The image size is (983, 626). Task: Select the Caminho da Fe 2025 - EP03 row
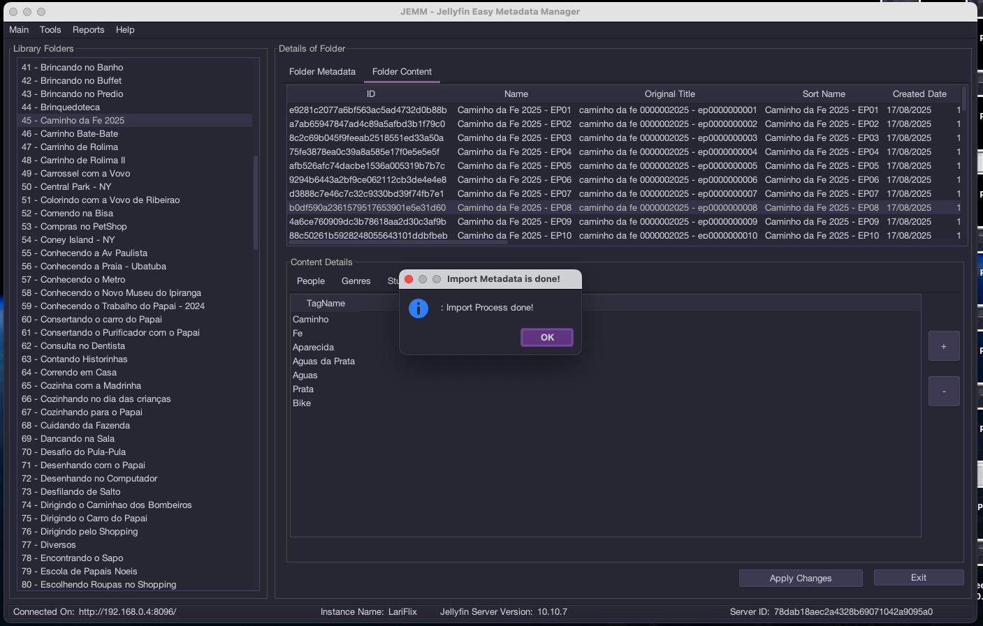pos(514,138)
